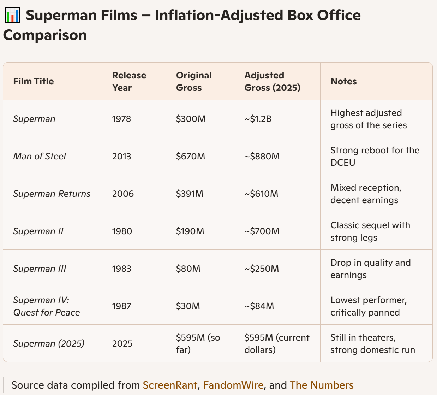The image size is (437, 395).
Task: Select the Superman Returns title cell
Action: (53, 194)
